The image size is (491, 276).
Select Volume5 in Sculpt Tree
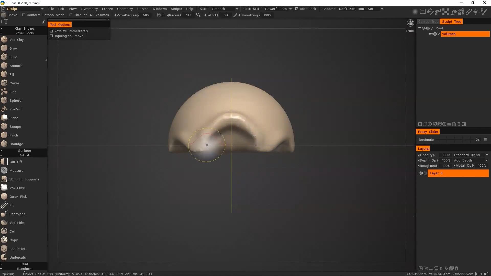tap(465, 34)
